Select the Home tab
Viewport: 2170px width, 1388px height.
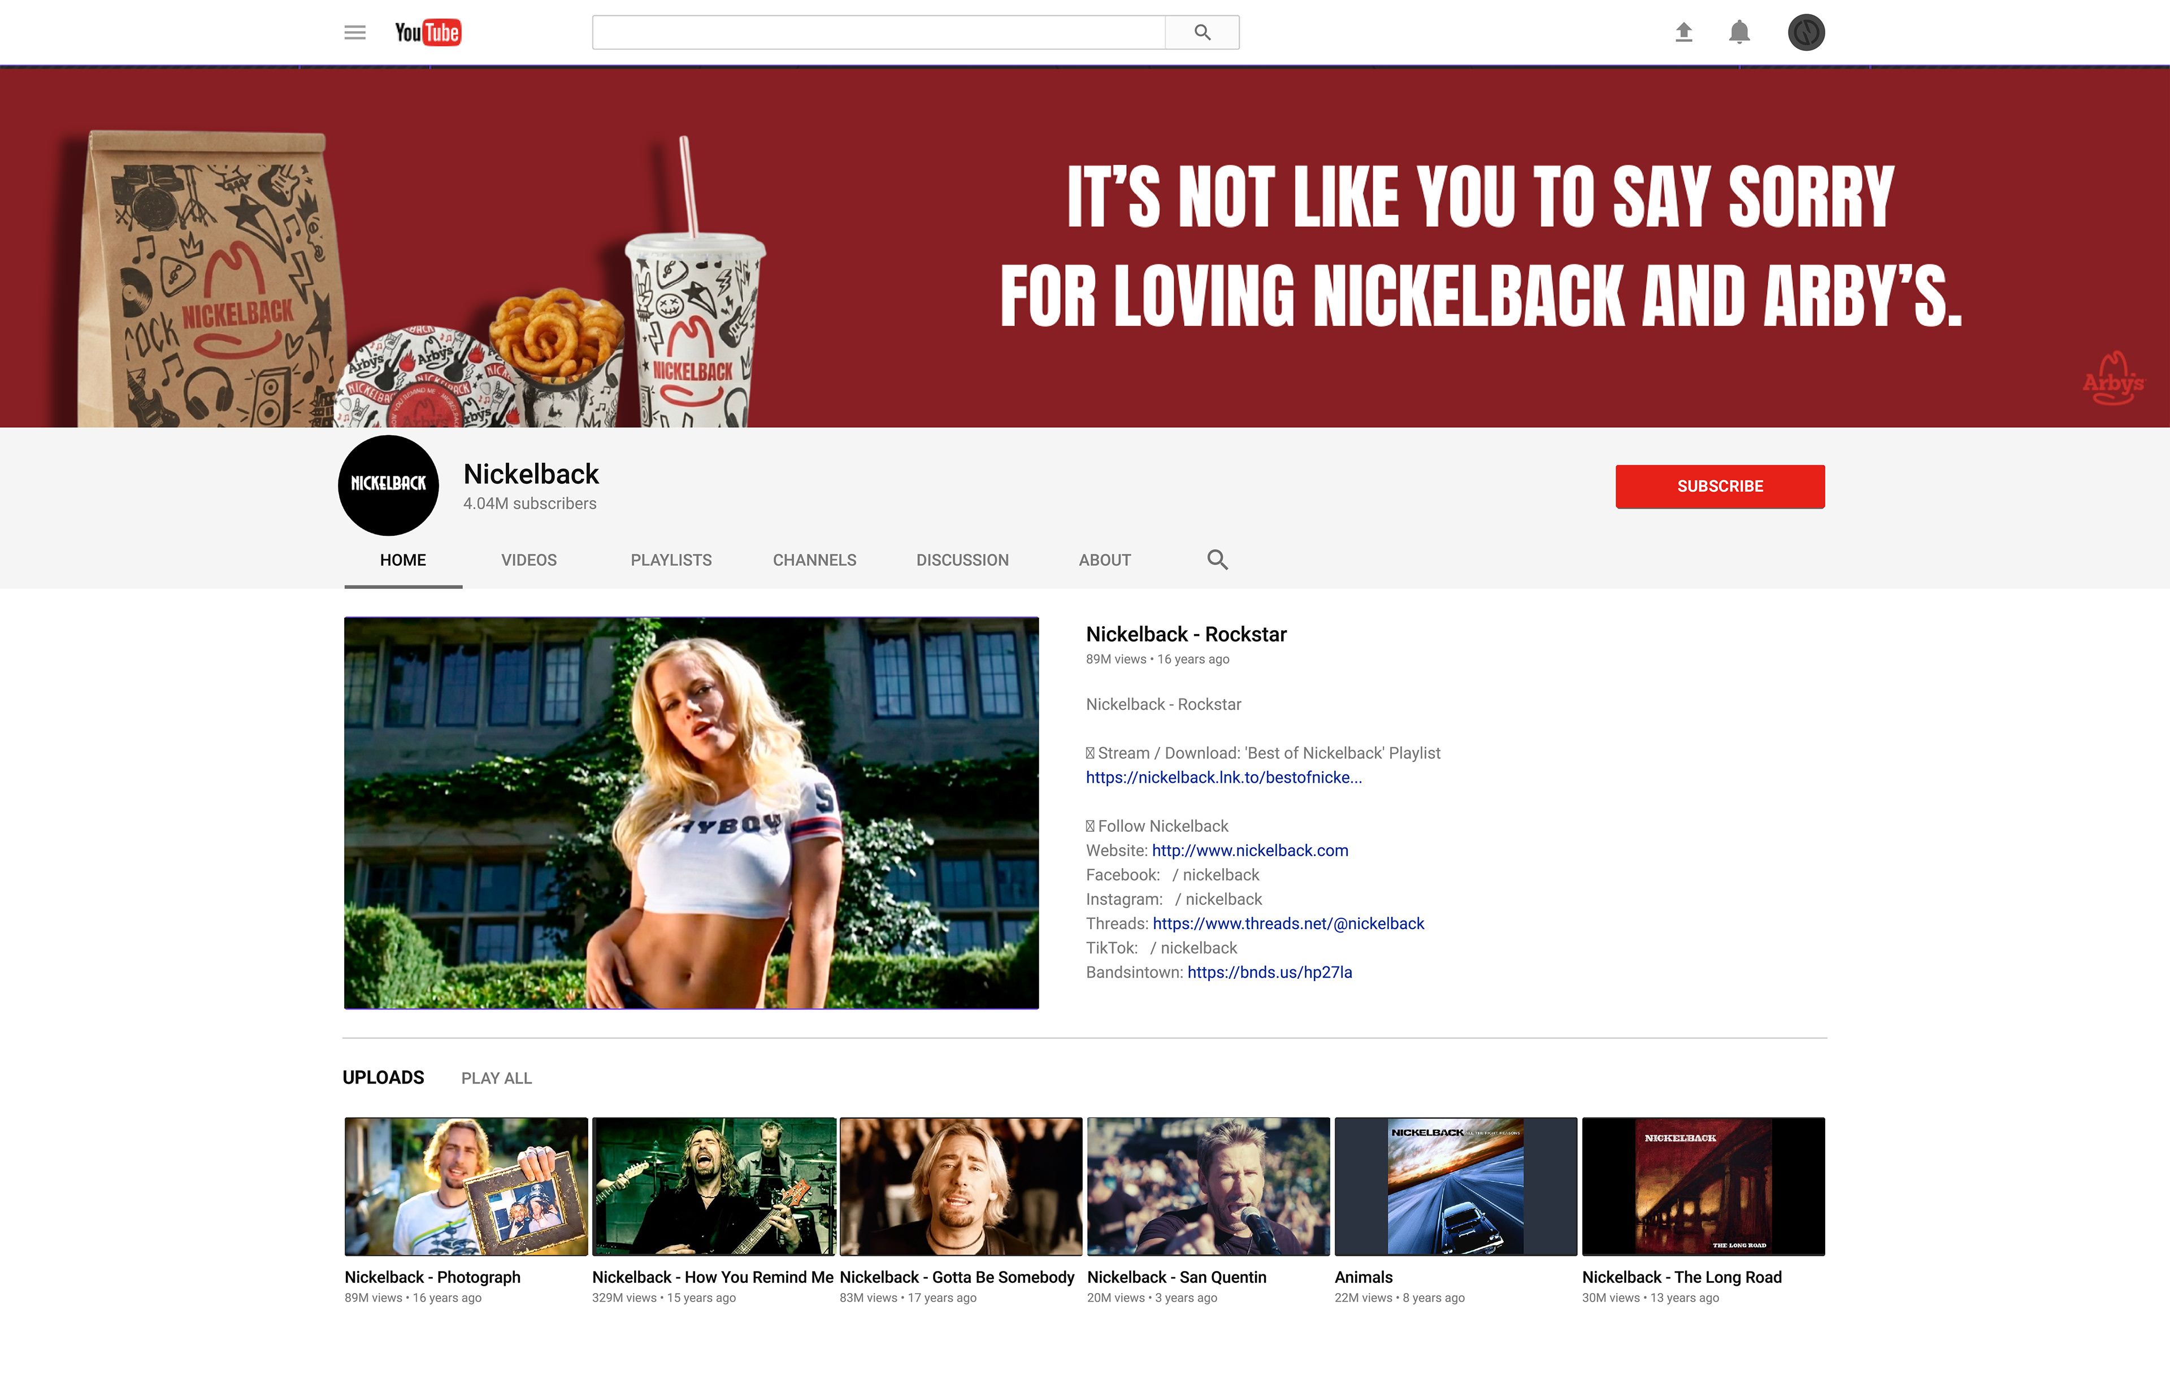click(x=403, y=559)
